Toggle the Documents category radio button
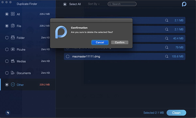196x118 pixels. pos(7,73)
